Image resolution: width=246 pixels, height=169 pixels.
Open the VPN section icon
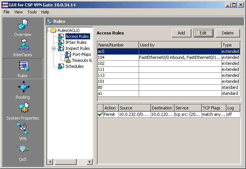[x=22, y=129]
